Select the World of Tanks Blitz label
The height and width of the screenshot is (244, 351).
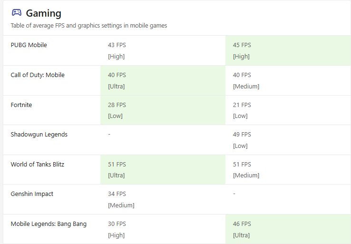38,165
